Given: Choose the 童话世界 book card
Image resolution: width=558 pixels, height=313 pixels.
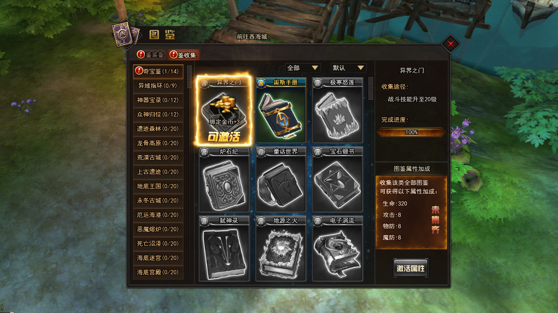Looking at the screenshot, I should (281, 180).
